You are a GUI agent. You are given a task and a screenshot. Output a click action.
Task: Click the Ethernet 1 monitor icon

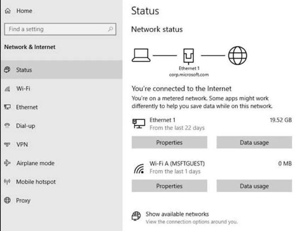click(139, 123)
